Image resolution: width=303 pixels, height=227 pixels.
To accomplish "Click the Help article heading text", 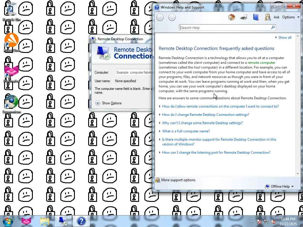I will pyautogui.click(x=216, y=48).
